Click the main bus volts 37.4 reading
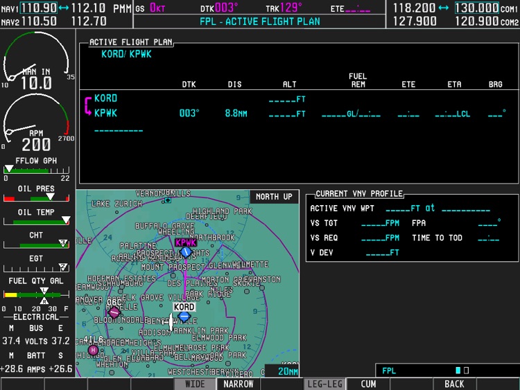520x390 pixels. 11,341
